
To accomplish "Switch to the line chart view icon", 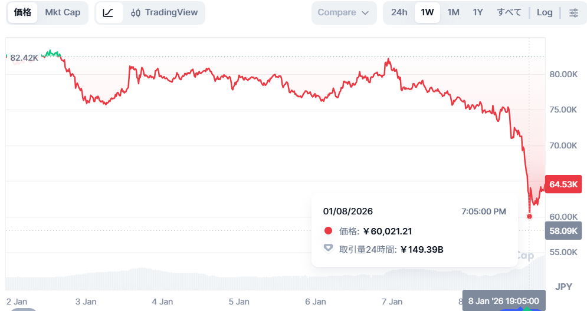I will (x=109, y=12).
